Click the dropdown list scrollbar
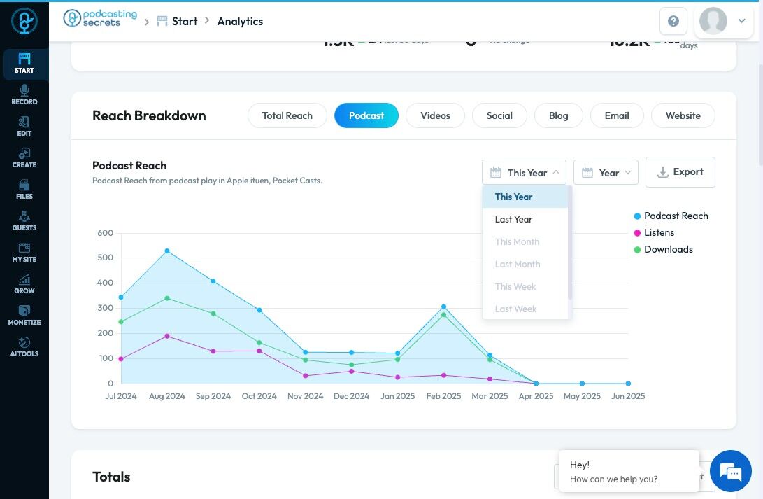 pyautogui.click(x=570, y=242)
